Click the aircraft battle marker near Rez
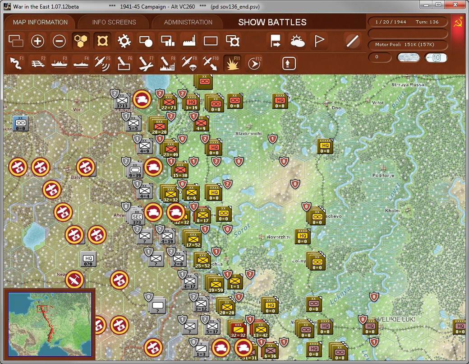This screenshot has width=469, height=364. [74, 280]
